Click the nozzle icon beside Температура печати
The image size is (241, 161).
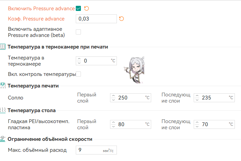click(3, 86)
